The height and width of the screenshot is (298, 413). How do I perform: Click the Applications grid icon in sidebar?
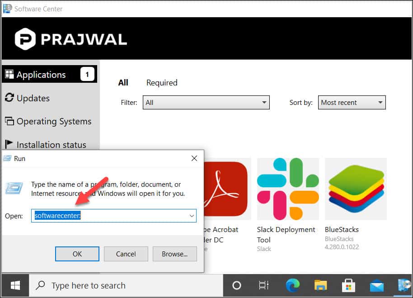(9, 74)
